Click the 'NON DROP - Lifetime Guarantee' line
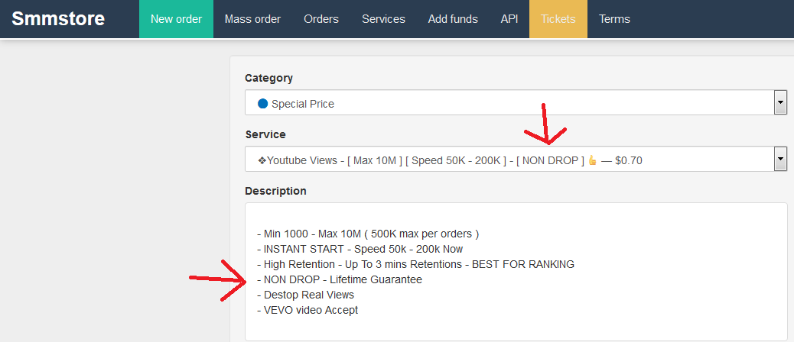This screenshot has height=342, width=794. pos(340,279)
